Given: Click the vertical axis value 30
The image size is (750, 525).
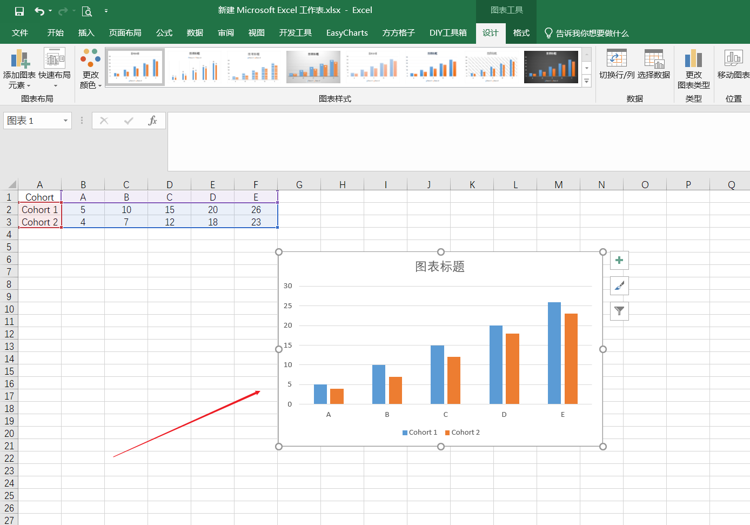Looking at the screenshot, I should [288, 286].
